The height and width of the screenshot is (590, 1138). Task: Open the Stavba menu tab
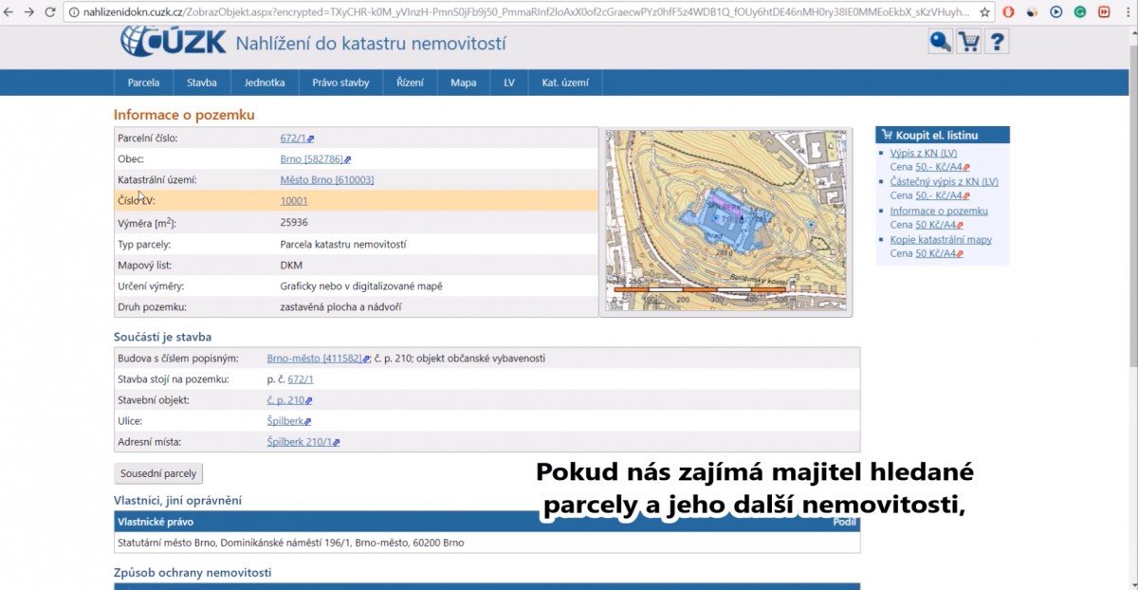tap(202, 83)
